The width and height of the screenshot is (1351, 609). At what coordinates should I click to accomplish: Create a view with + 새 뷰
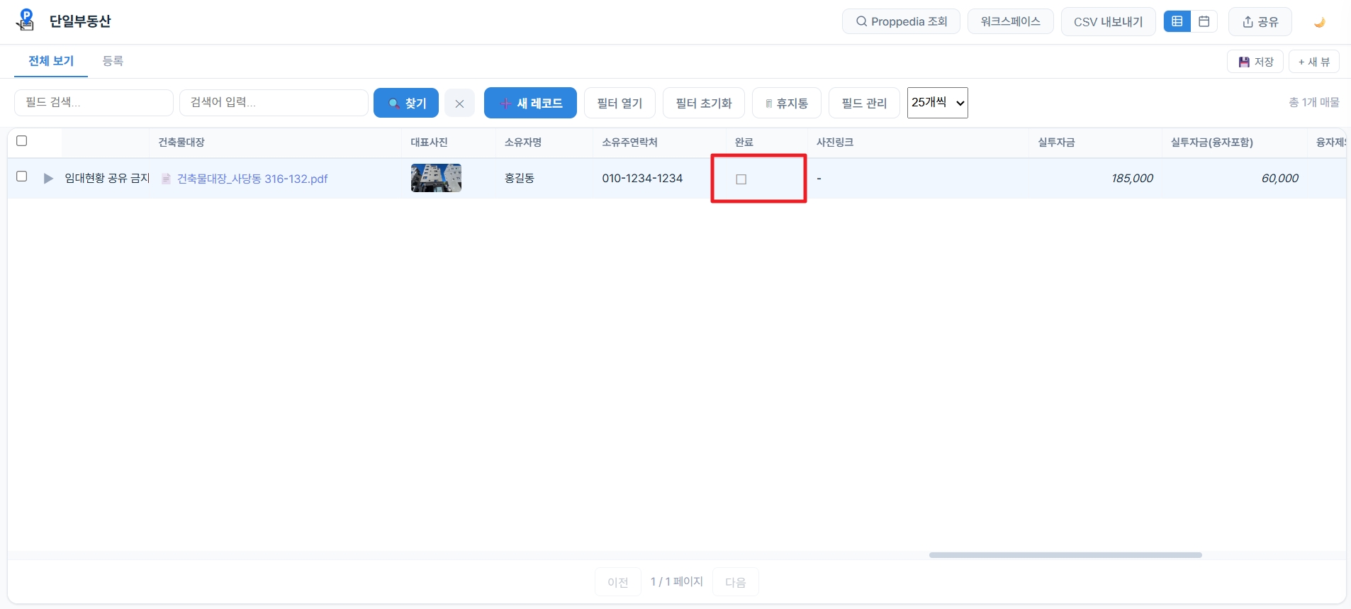click(x=1313, y=62)
